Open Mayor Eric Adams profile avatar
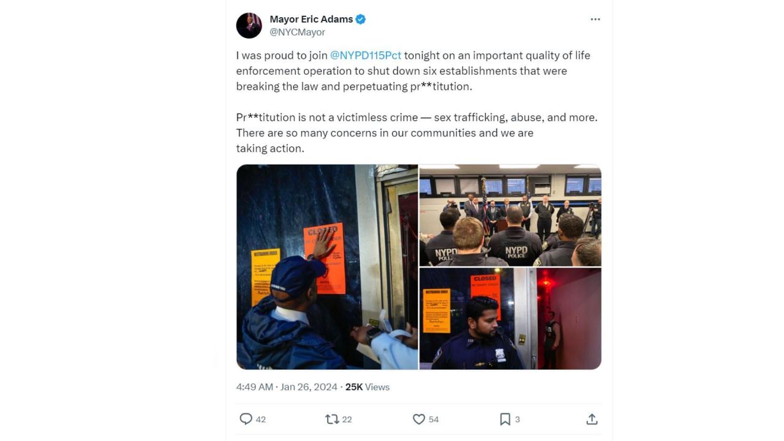The image size is (784, 441). [249, 26]
